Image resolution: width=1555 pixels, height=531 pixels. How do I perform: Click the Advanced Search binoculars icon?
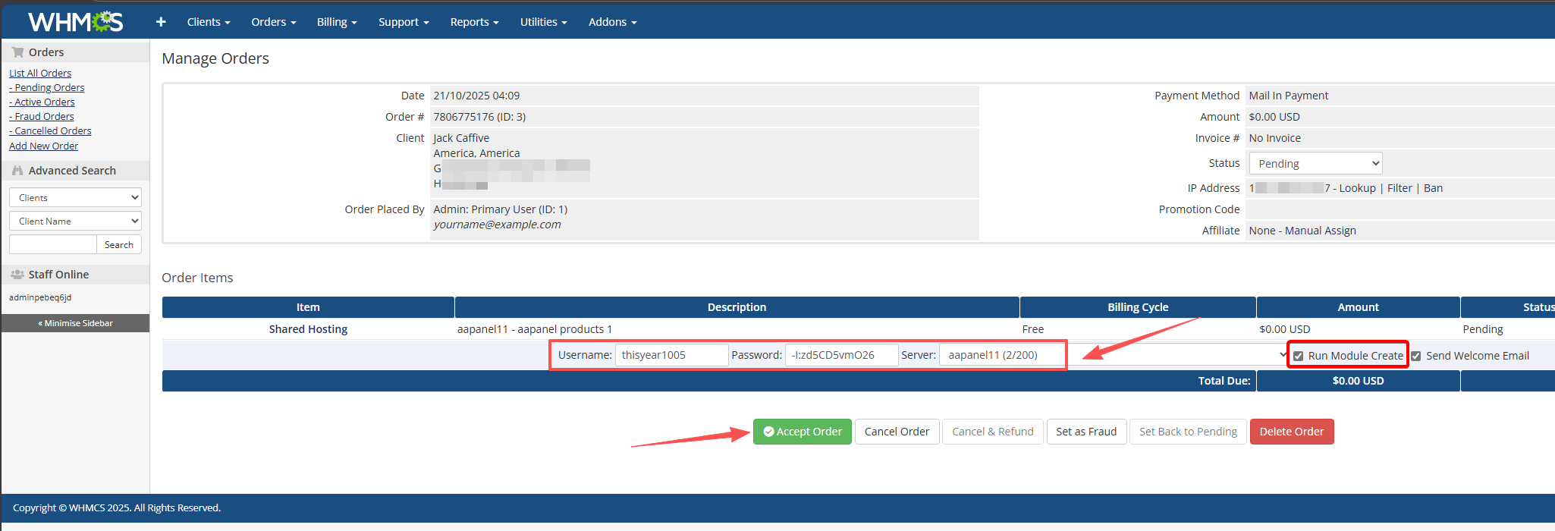pyautogui.click(x=17, y=171)
